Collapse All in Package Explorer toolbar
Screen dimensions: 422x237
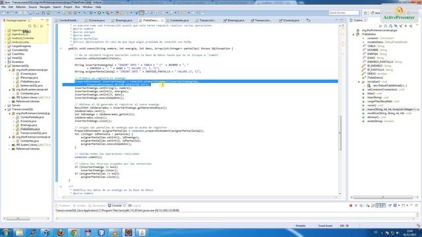(30, 26)
